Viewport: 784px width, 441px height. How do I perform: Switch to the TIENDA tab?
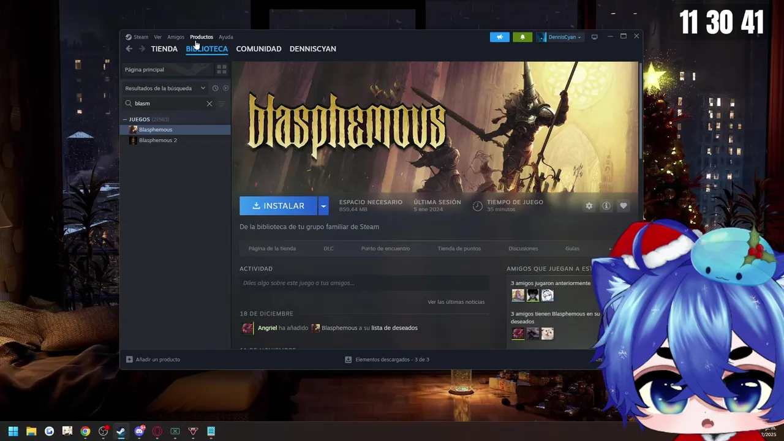coord(164,49)
